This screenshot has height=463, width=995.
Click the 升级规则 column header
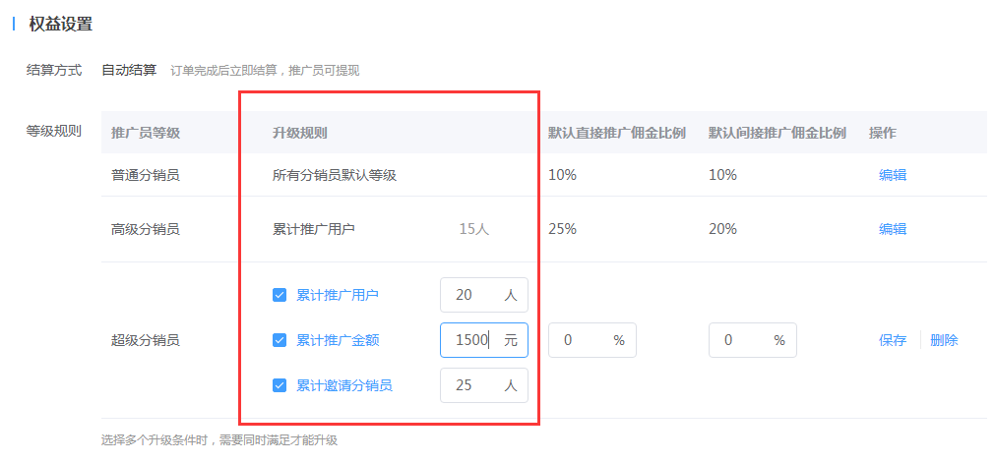[x=299, y=133]
